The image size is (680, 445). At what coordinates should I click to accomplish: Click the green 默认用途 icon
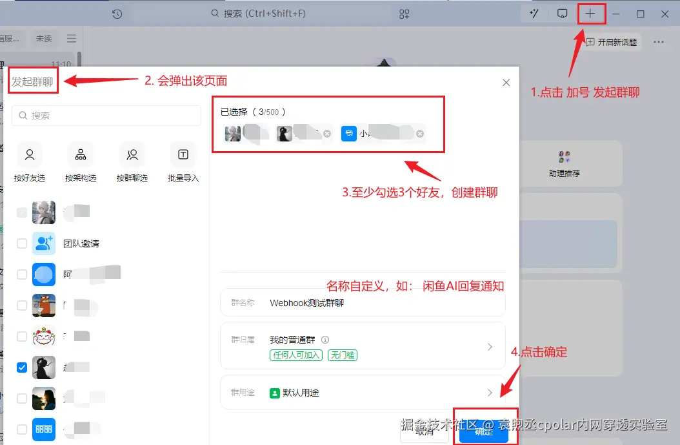(x=274, y=393)
